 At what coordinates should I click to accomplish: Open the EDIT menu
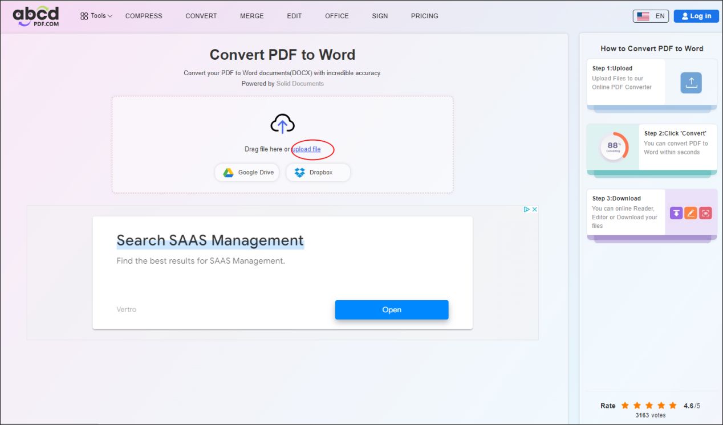(x=294, y=16)
